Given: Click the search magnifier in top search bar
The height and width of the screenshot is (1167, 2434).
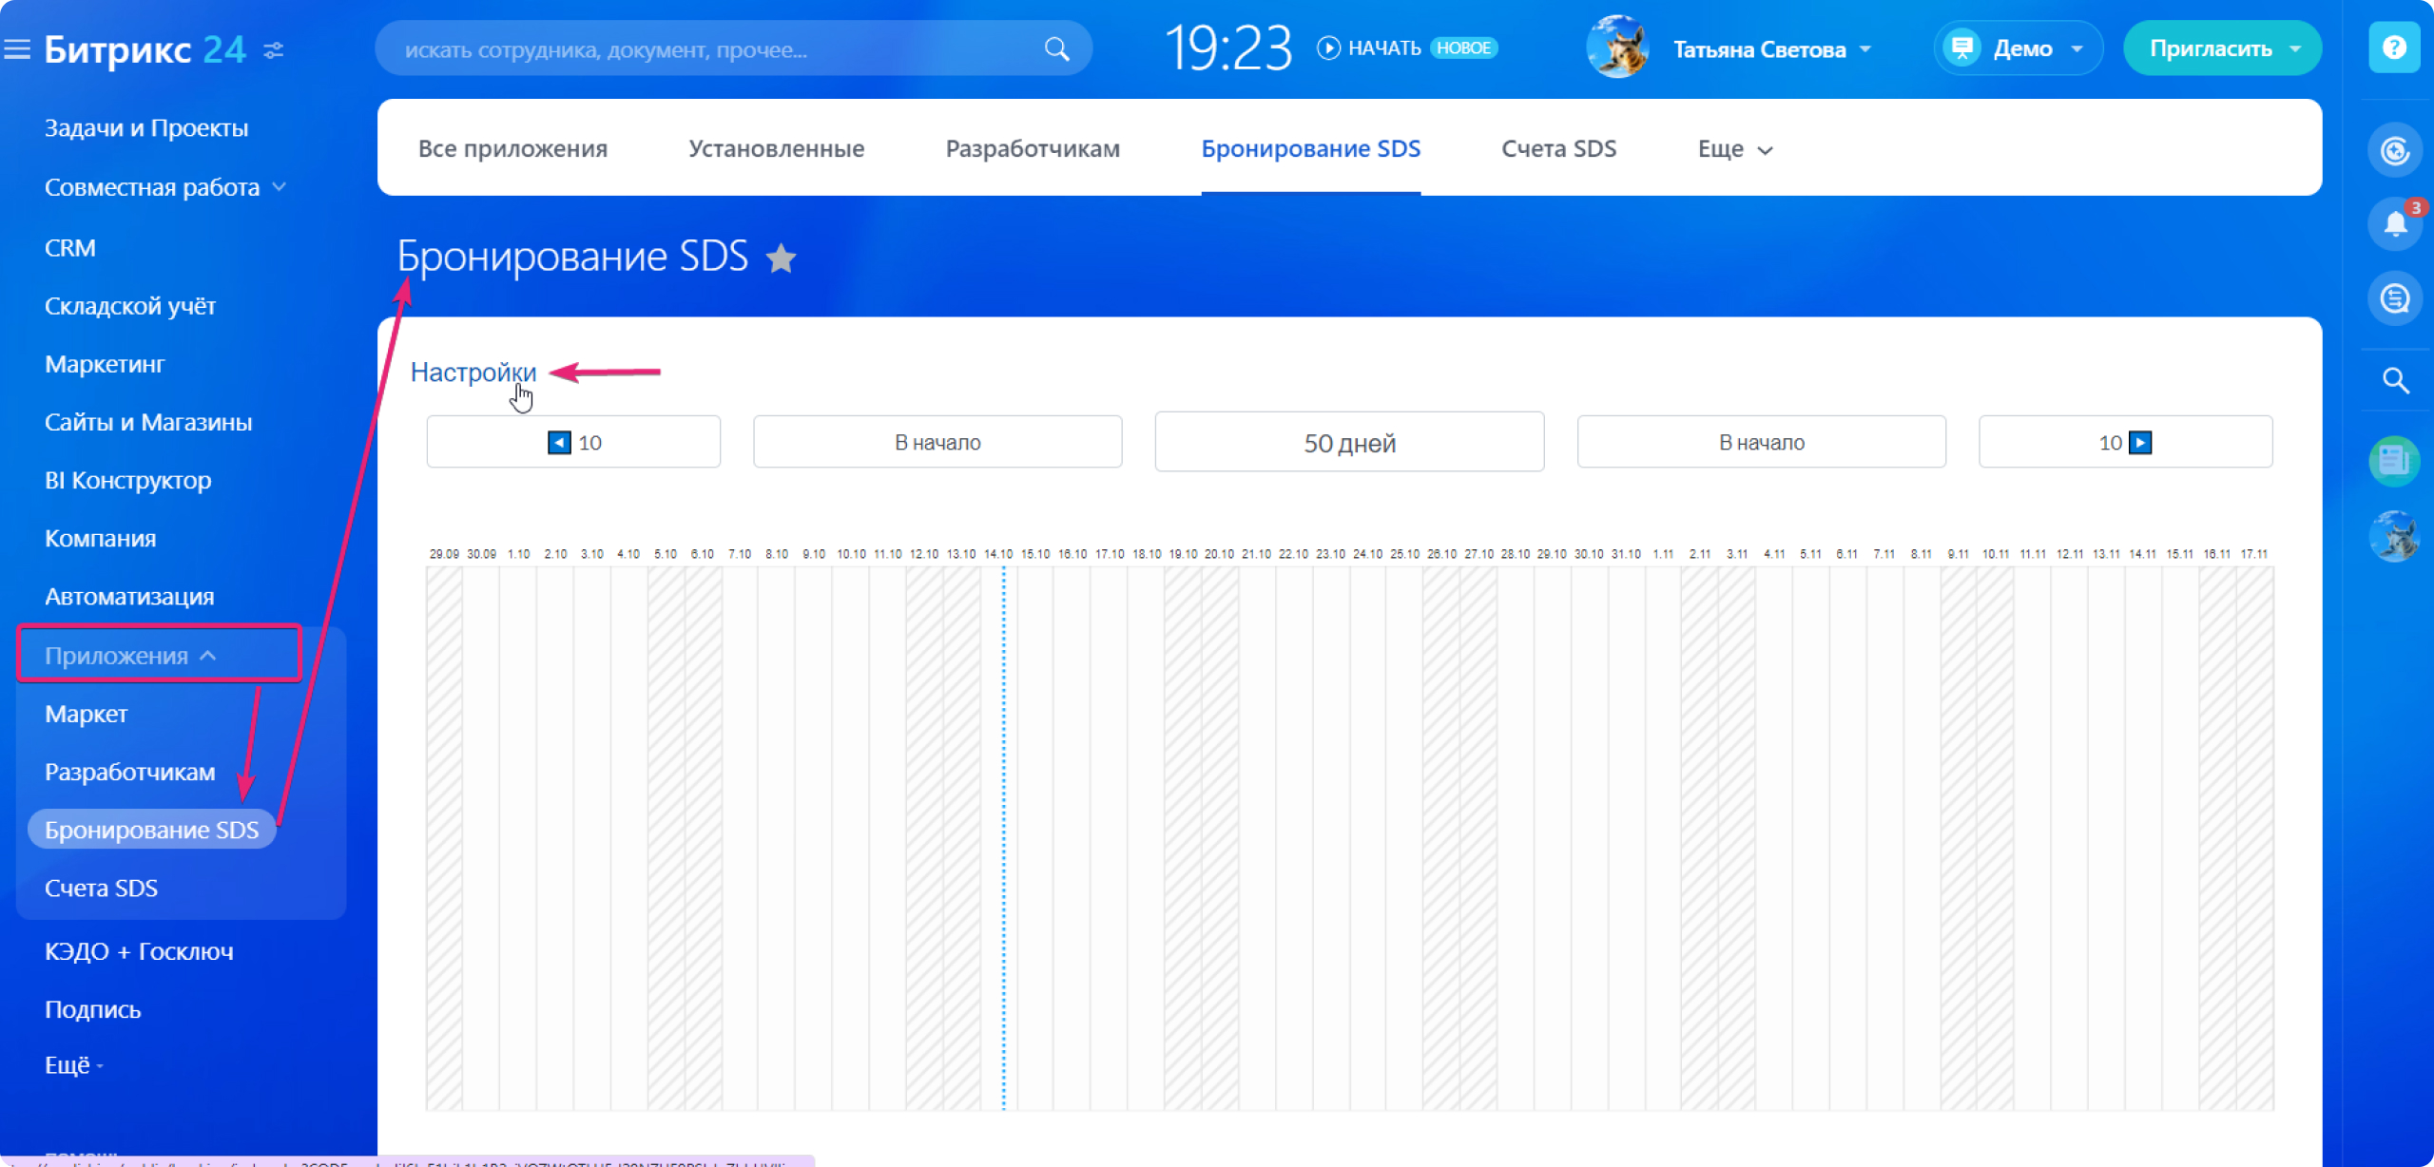Looking at the screenshot, I should pyautogui.click(x=1056, y=49).
